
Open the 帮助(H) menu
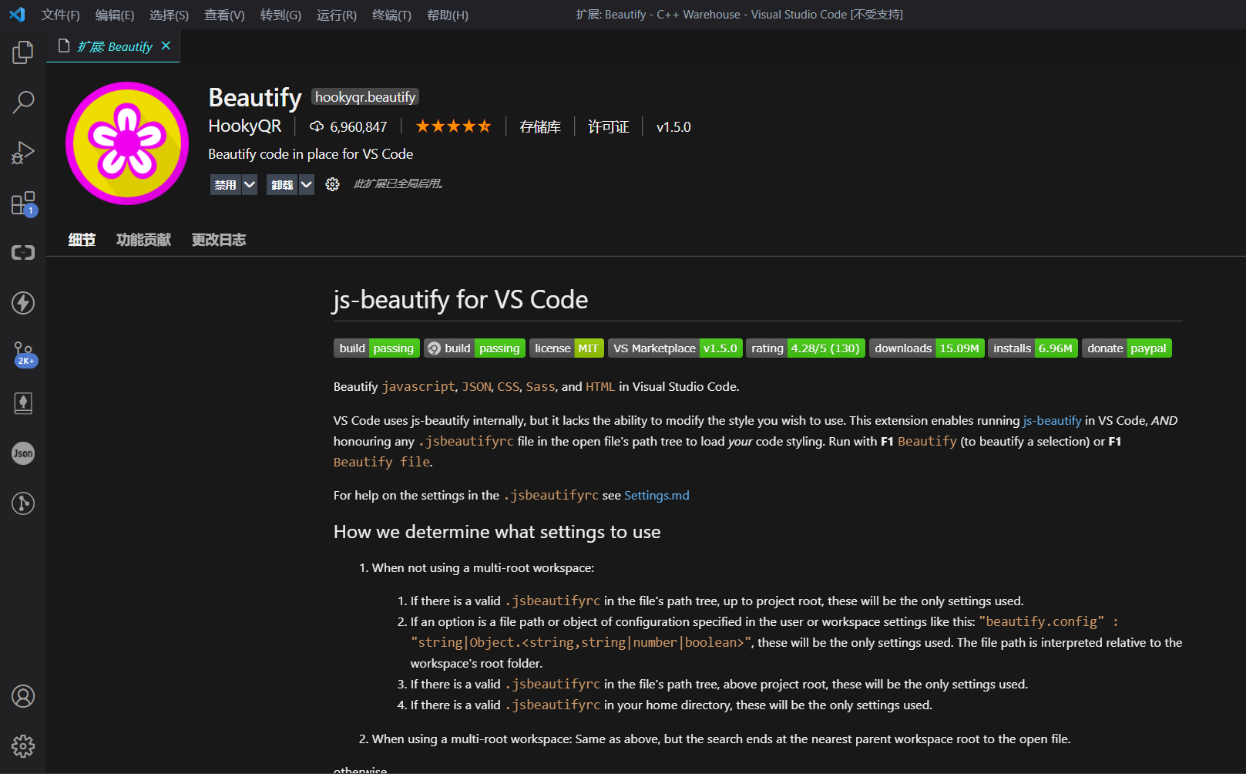coord(448,15)
